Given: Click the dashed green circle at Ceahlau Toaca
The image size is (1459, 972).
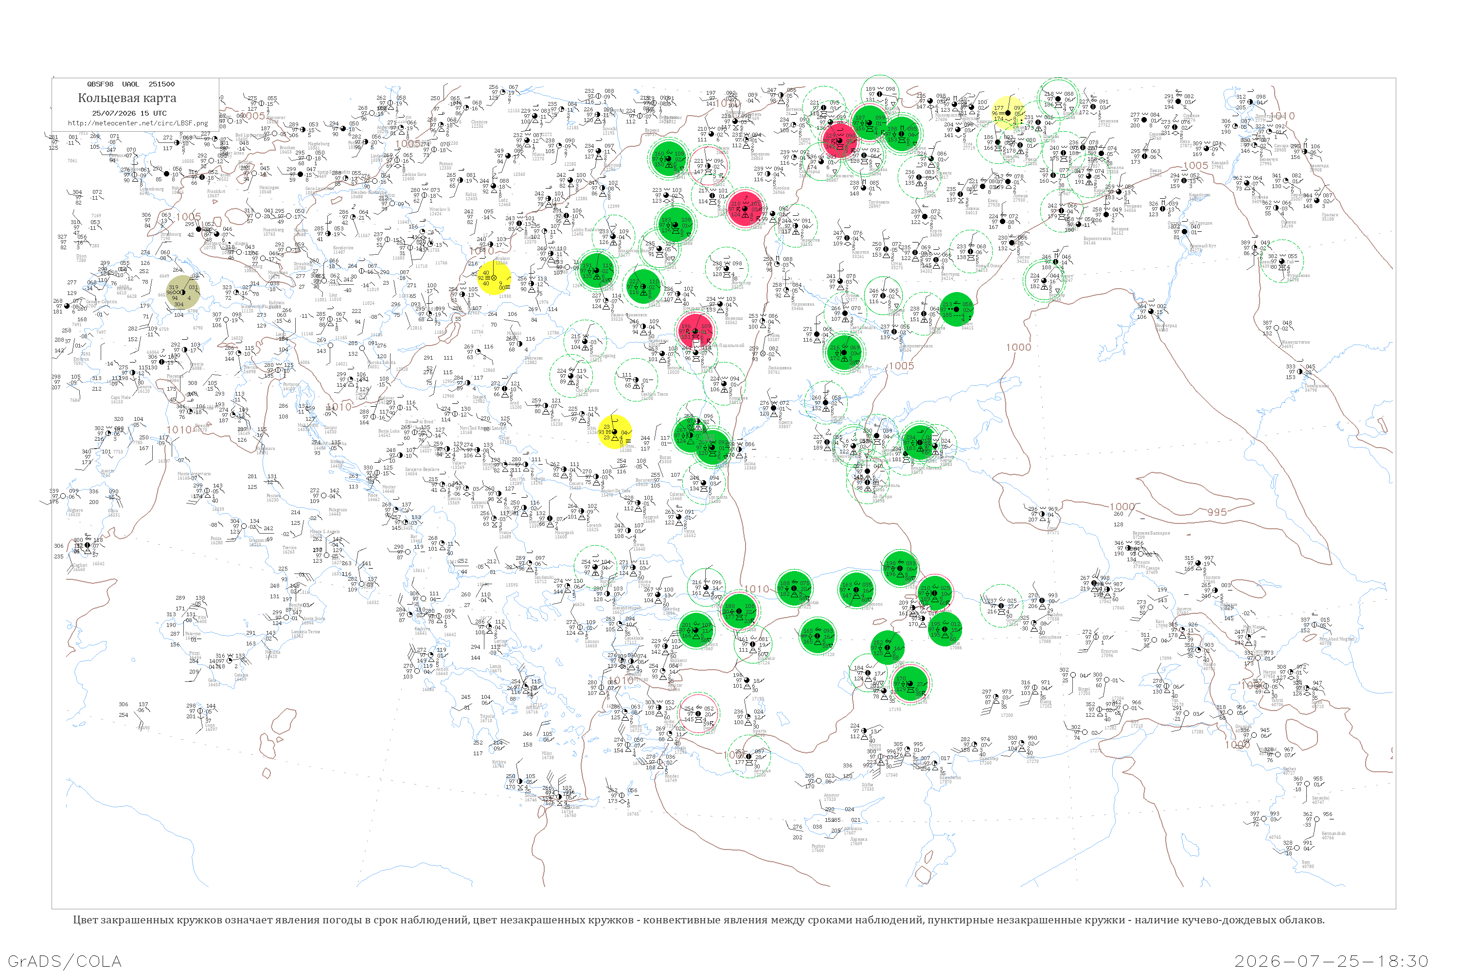Looking at the screenshot, I should point(637,380).
